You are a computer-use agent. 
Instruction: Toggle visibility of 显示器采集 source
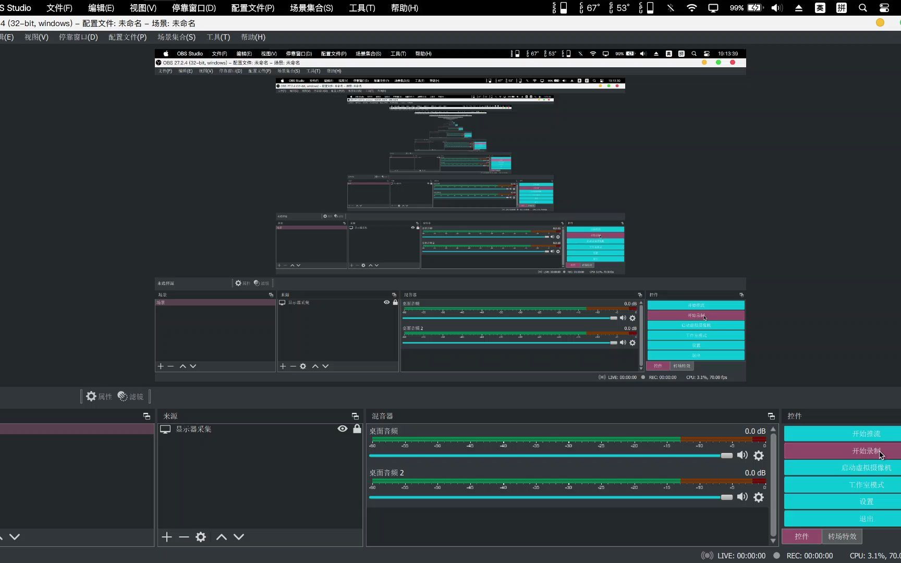click(x=343, y=429)
